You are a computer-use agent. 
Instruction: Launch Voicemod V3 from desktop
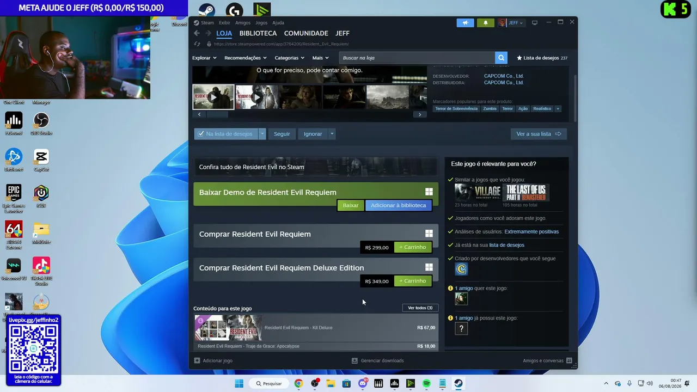pos(14,269)
